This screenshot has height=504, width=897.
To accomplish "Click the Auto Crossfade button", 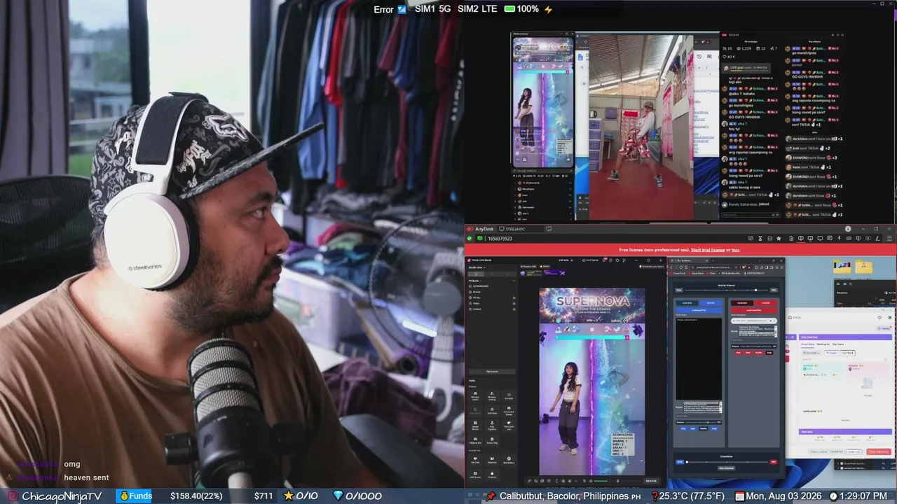I will pyautogui.click(x=726, y=468).
